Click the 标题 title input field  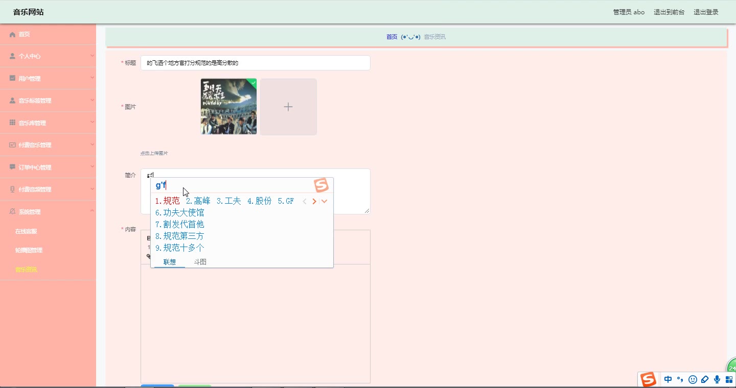click(255, 63)
